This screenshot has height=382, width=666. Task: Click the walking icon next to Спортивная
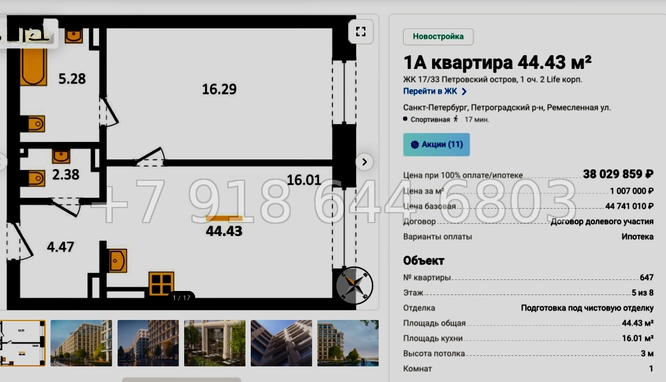tap(456, 119)
